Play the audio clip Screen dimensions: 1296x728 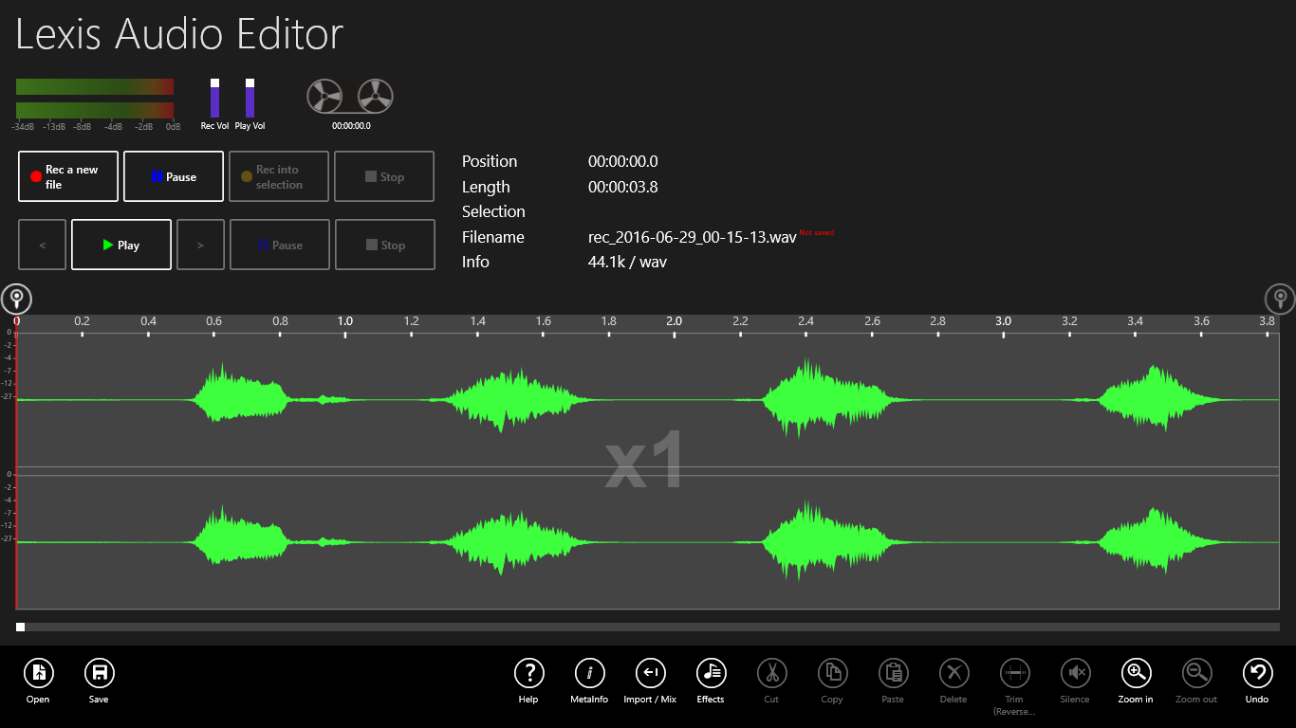(x=121, y=245)
